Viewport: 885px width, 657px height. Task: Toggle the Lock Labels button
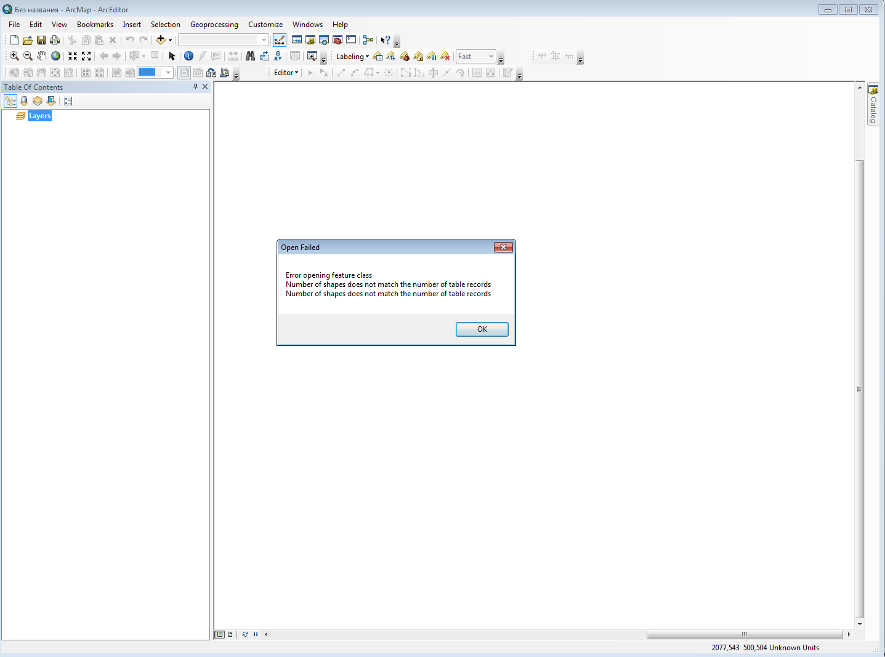[x=418, y=56]
